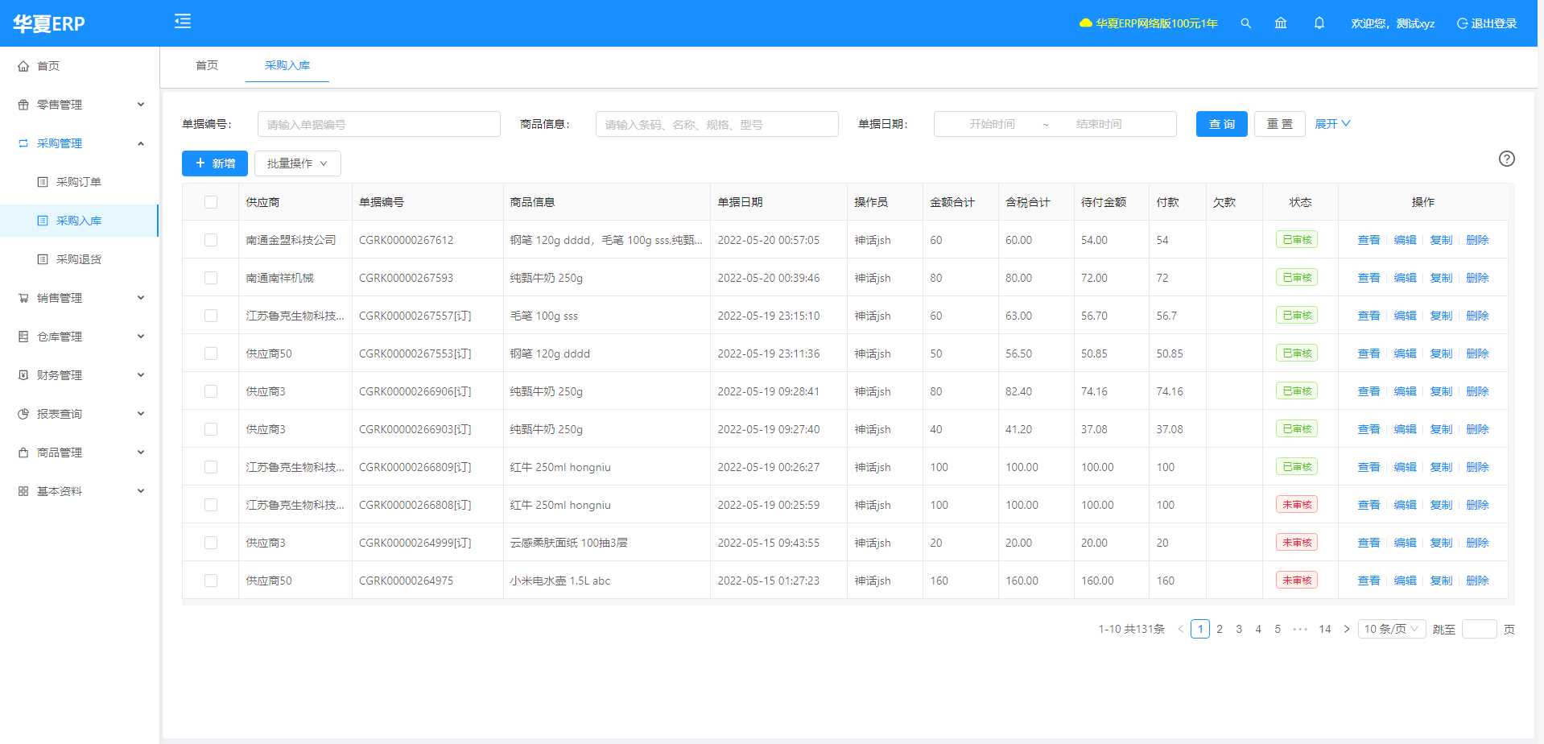Expand the 仓库管理 menu

point(79,337)
